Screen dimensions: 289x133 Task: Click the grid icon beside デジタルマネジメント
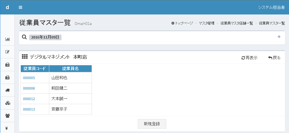[25, 56]
